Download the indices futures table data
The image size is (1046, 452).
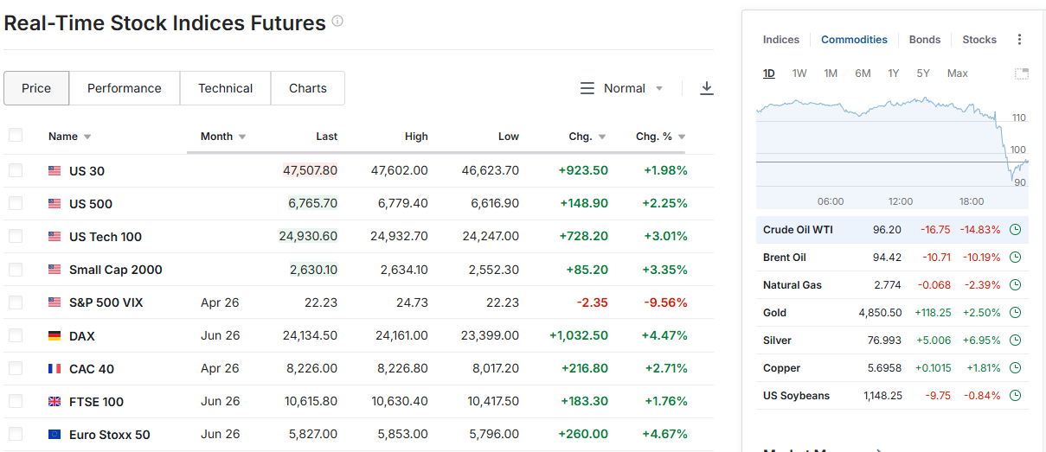707,88
